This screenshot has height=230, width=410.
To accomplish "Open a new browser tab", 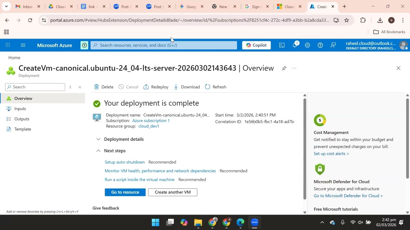I will pos(344,6).
